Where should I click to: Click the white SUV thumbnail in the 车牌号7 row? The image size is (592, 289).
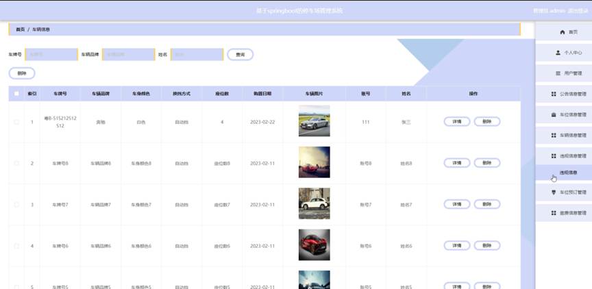[314, 203]
